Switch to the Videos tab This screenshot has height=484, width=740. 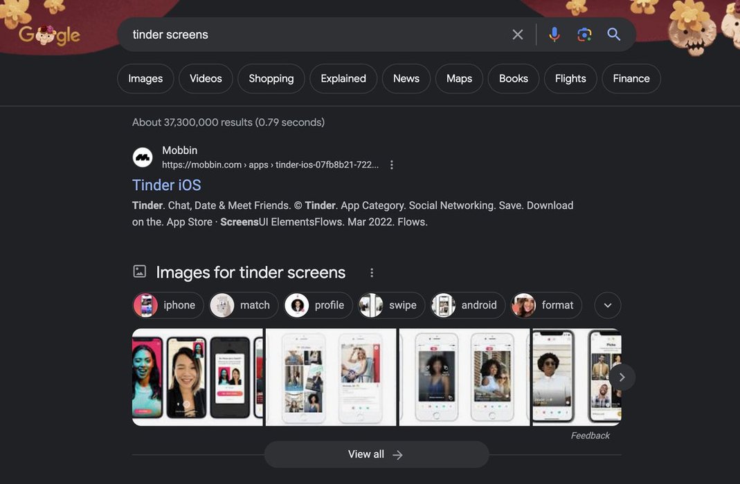[x=206, y=79]
